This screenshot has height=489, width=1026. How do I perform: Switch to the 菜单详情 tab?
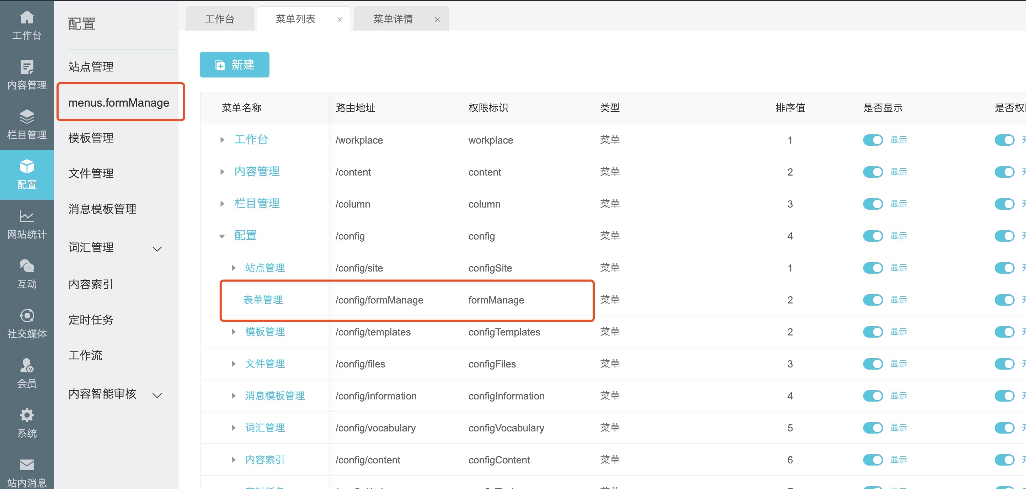(x=393, y=19)
